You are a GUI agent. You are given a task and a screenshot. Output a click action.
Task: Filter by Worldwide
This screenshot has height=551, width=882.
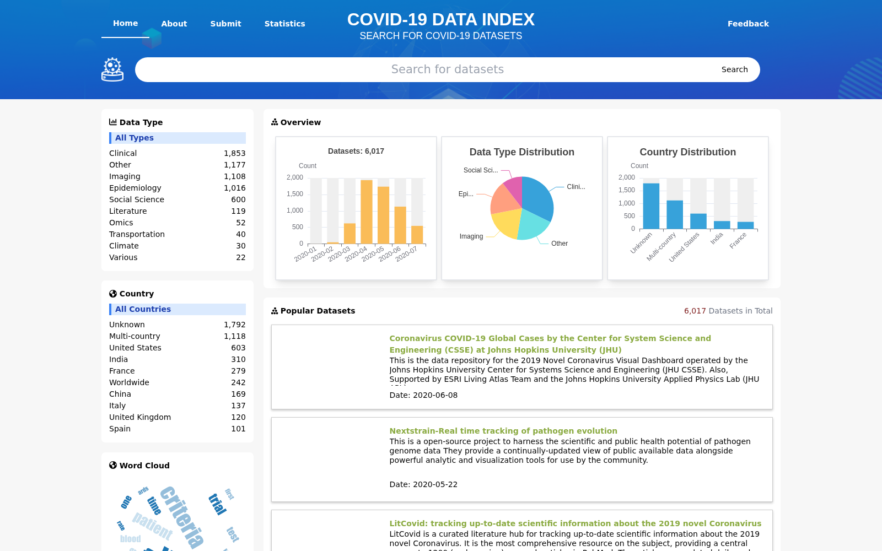click(x=178, y=382)
